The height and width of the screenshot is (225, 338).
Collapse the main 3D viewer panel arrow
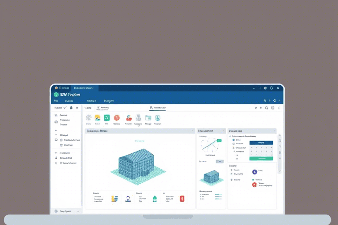[x=192, y=131]
